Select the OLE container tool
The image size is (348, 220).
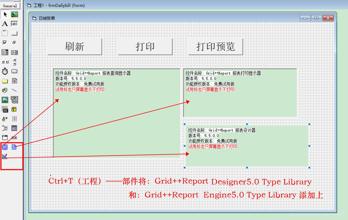tap(5, 109)
